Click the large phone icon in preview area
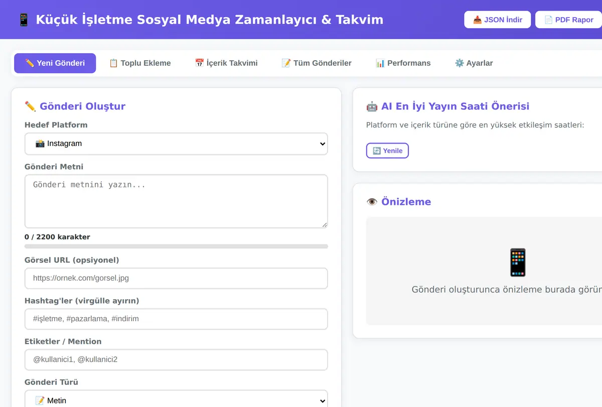Viewport: 602px width, 407px height. point(518,262)
